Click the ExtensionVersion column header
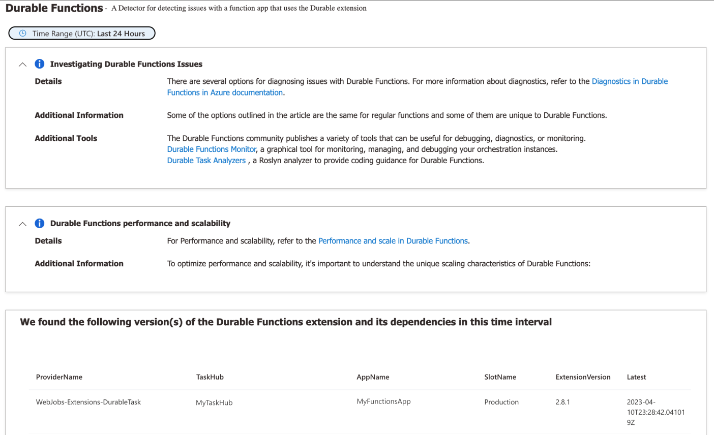This screenshot has width=714, height=435. (x=583, y=377)
